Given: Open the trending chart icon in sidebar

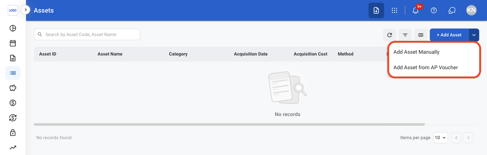Looking at the screenshot, I should click(x=13, y=147).
